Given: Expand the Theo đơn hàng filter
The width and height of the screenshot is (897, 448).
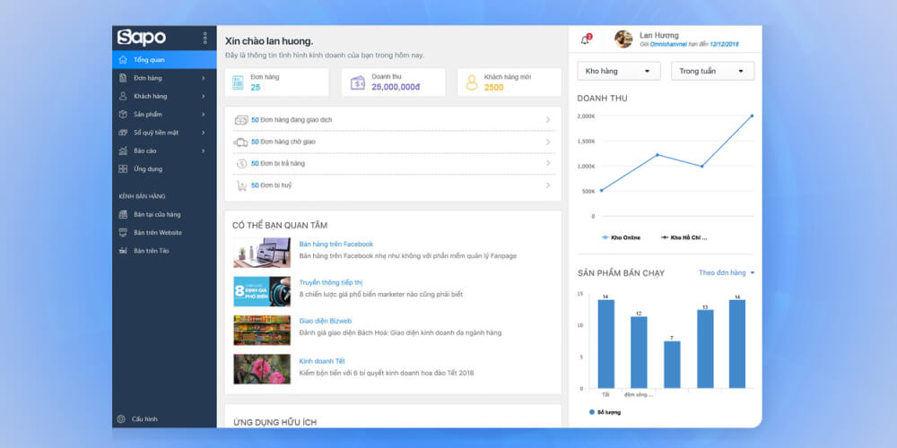Looking at the screenshot, I should click(x=727, y=272).
